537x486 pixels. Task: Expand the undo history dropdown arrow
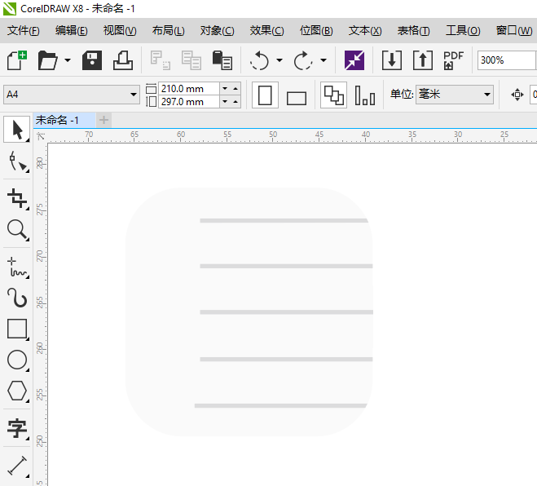tap(280, 60)
